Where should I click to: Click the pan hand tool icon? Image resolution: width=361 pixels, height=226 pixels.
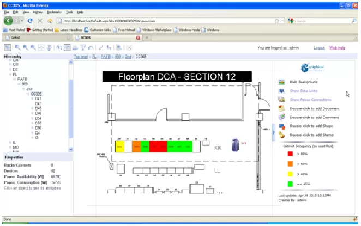coord(49,48)
